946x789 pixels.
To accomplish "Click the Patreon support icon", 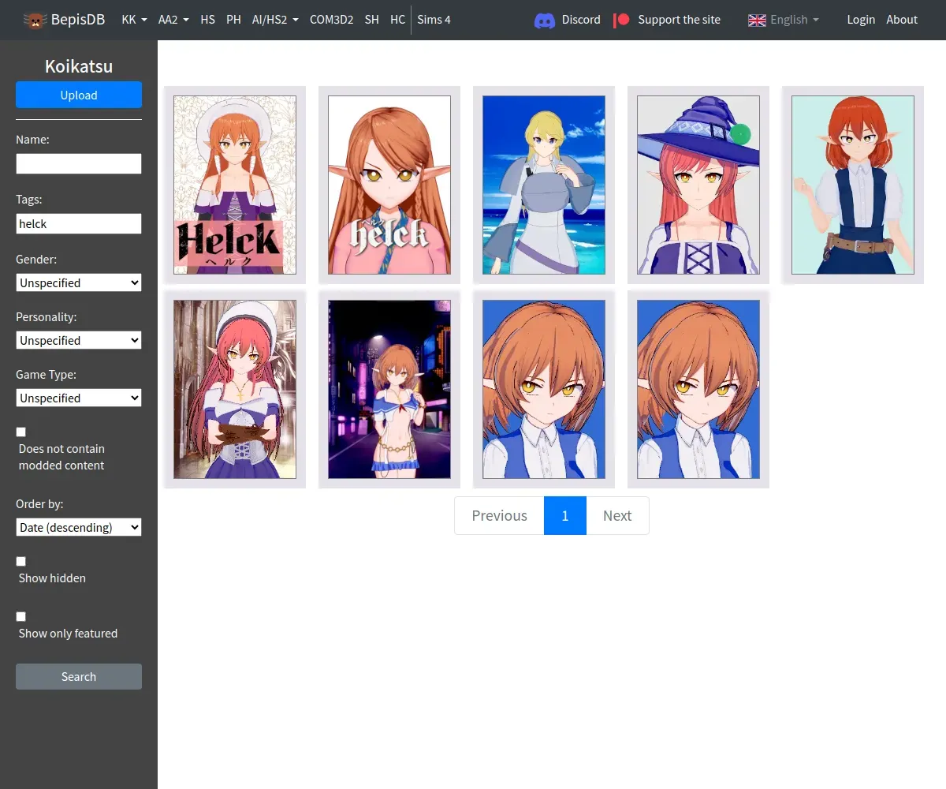I will click(621, 20).
